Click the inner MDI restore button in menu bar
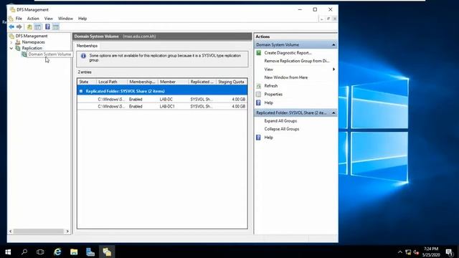The image size is (459, 258). point(328,19)
